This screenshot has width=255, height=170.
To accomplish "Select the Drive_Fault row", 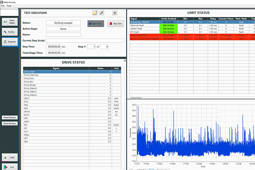I will [72, 72].
